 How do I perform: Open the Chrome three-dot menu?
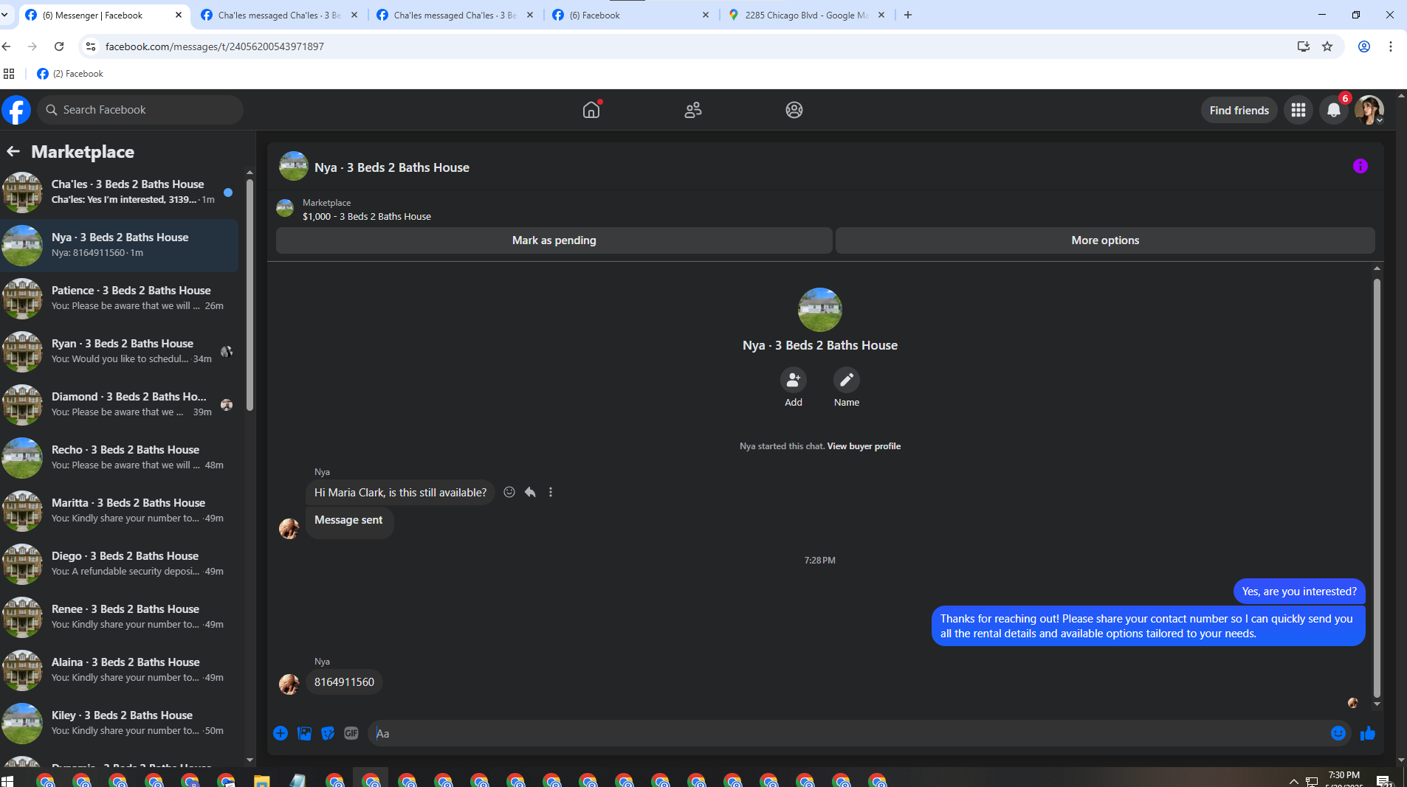point(1391,46)
